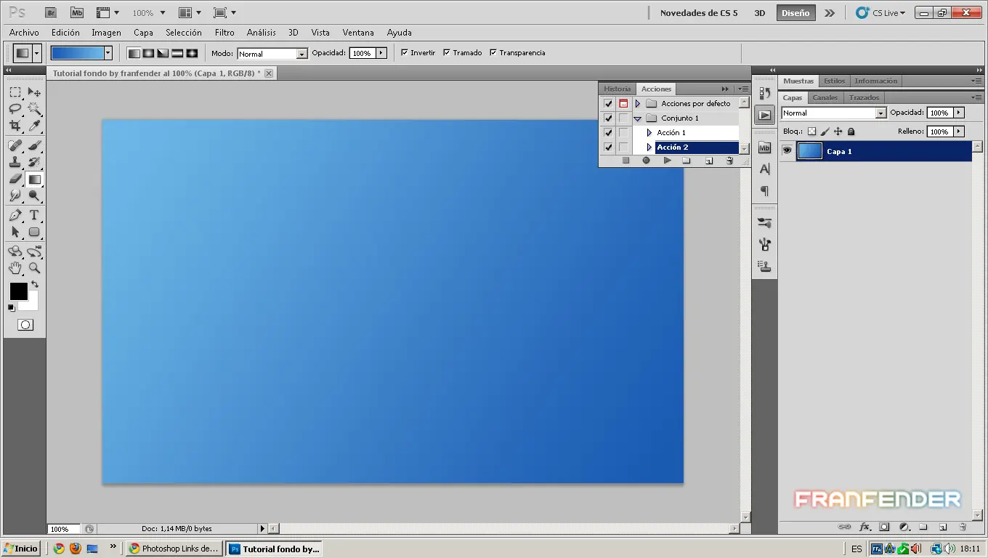Select the Lasso tool
The image size is (988, 558).
click(15, 109)
